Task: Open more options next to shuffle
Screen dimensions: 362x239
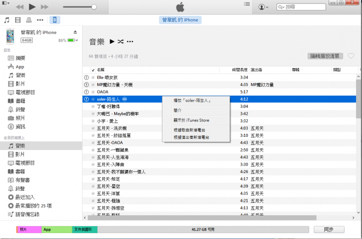Action: pos(130,42)
